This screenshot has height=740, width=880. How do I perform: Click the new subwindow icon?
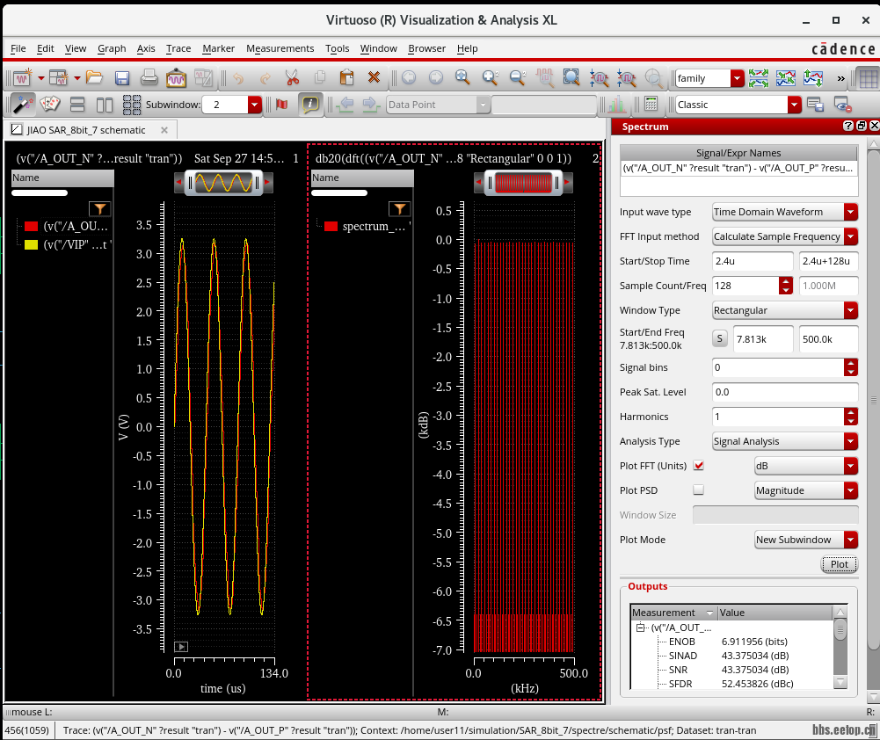coord(58,77)
